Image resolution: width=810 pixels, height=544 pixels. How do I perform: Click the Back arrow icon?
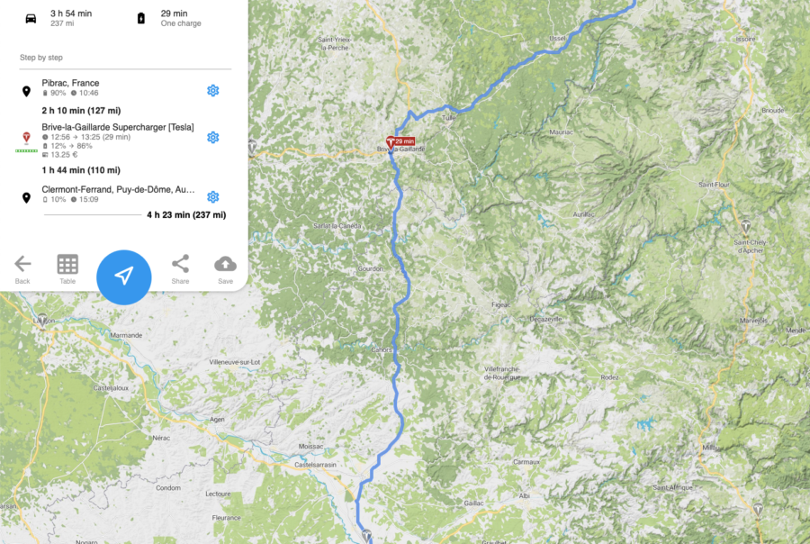(22, 264)
